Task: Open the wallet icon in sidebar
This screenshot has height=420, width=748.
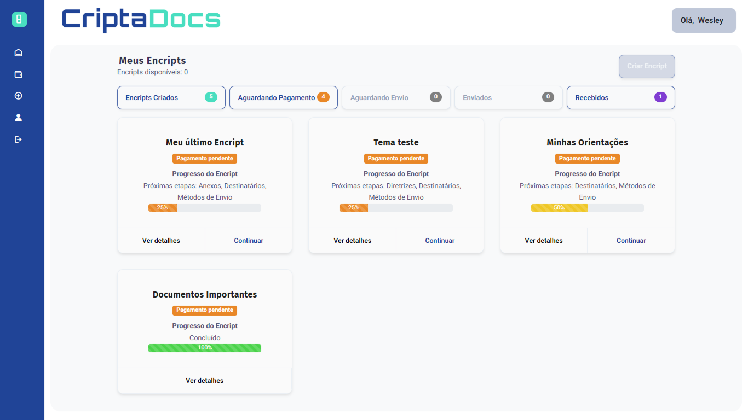Action: pos(19,74)
